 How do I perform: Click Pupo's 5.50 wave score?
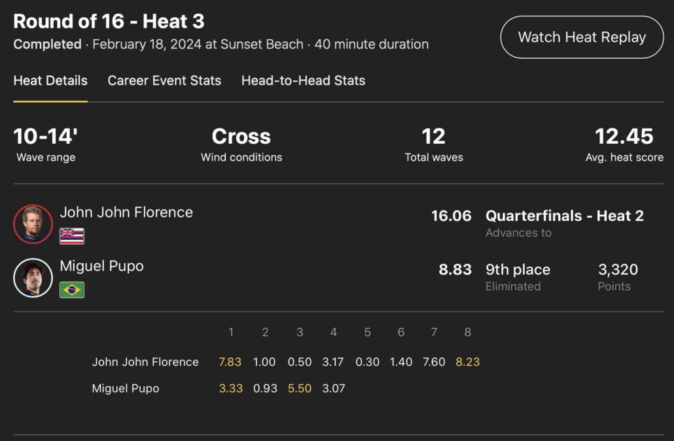(299, 389)
